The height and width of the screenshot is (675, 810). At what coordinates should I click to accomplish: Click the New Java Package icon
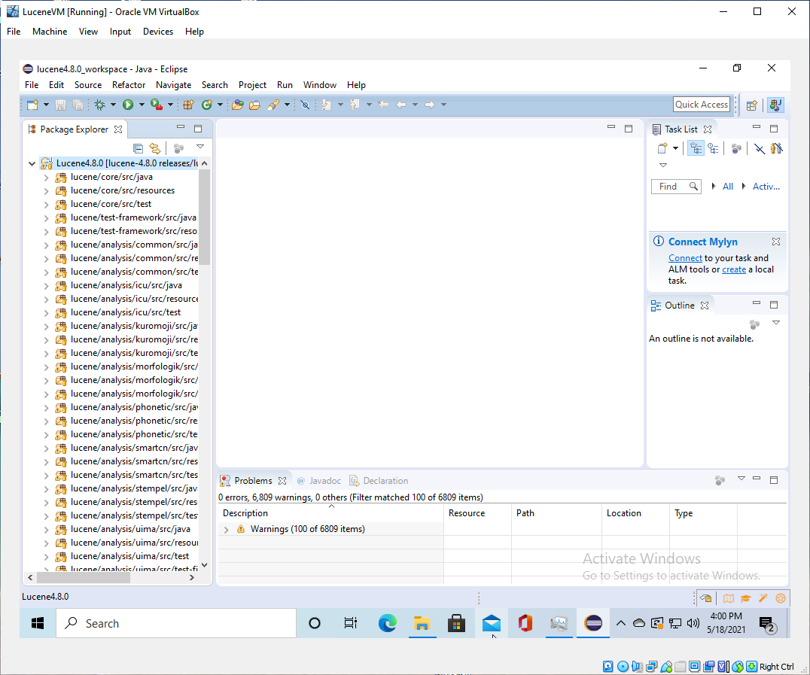tap(188, 105)
